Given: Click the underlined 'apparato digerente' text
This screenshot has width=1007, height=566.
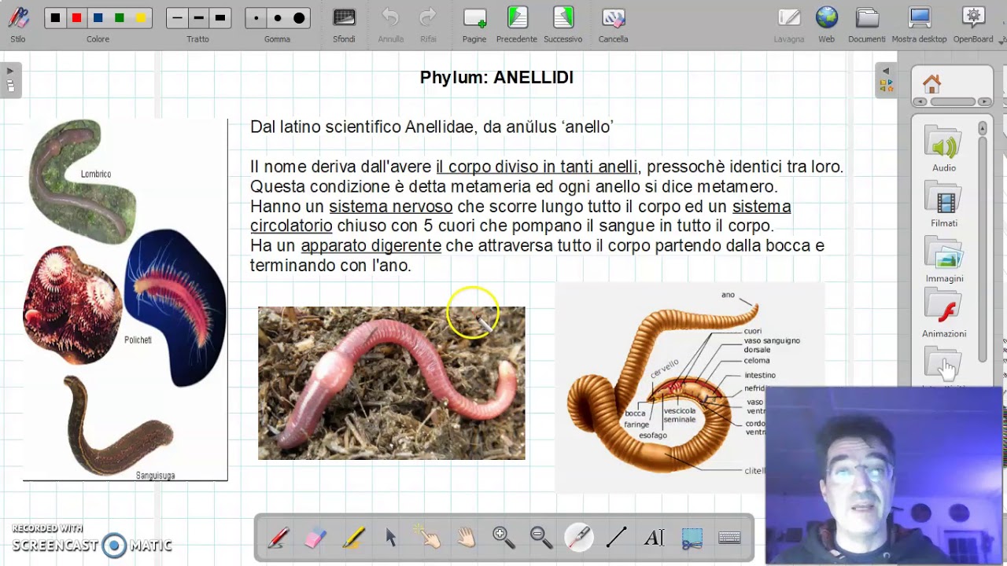Looking at the screenshot, I should tap(371, 246).
